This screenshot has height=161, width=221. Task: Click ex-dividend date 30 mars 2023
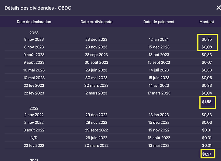tap(96, 85)
